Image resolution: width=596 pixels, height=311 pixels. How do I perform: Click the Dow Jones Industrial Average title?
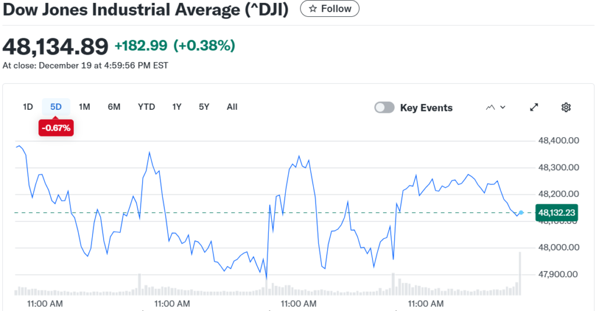[x=146, y=10]
